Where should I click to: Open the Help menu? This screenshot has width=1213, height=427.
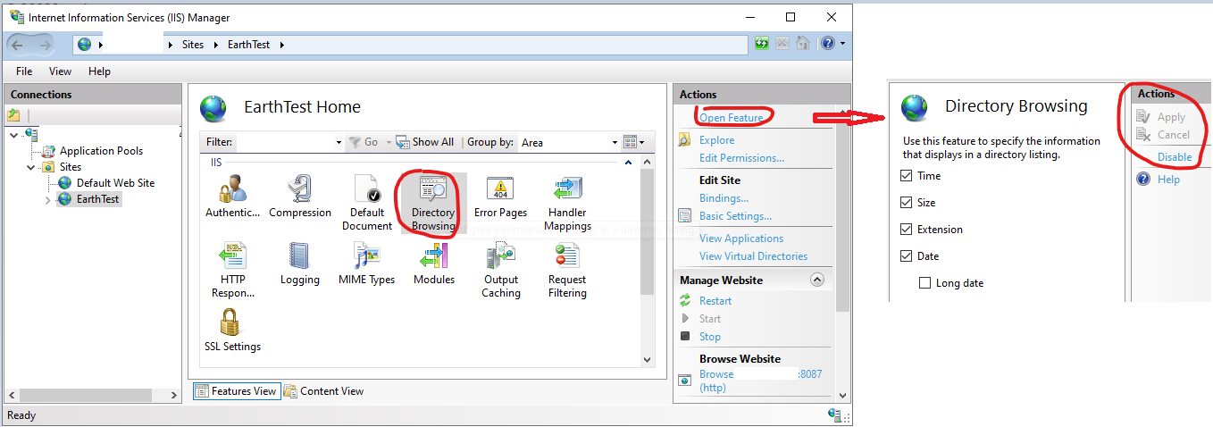click(x=99, y=71)
